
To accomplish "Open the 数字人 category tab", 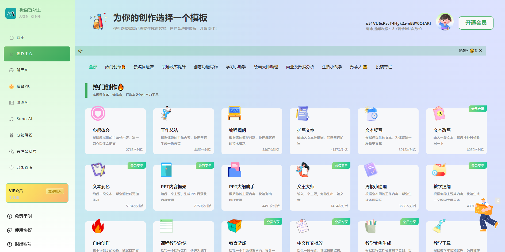I will pos(358,67).
